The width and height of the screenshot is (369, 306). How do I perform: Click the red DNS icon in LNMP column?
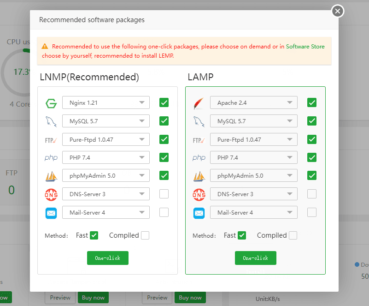pos(51,194)
